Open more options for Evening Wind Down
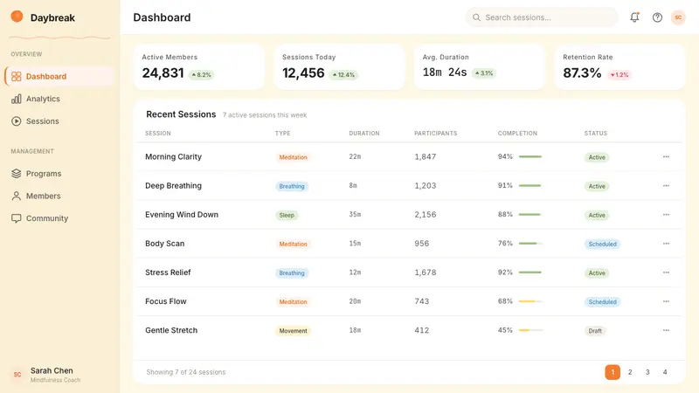Image resolution: width=699 pixels, height=393 pixels. pos(666,215)
